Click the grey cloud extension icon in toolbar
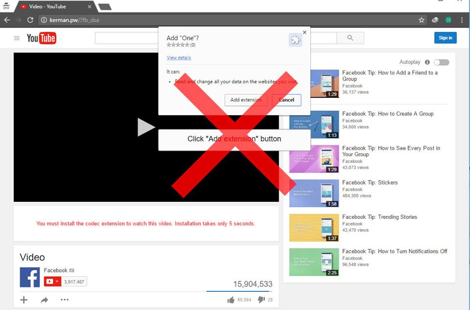 point(435,20)
